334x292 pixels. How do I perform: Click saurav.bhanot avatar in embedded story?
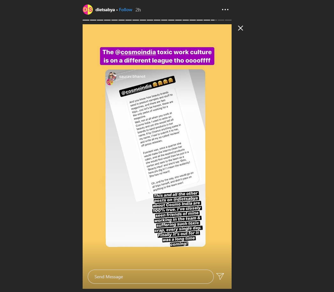(x=112, y=76)
